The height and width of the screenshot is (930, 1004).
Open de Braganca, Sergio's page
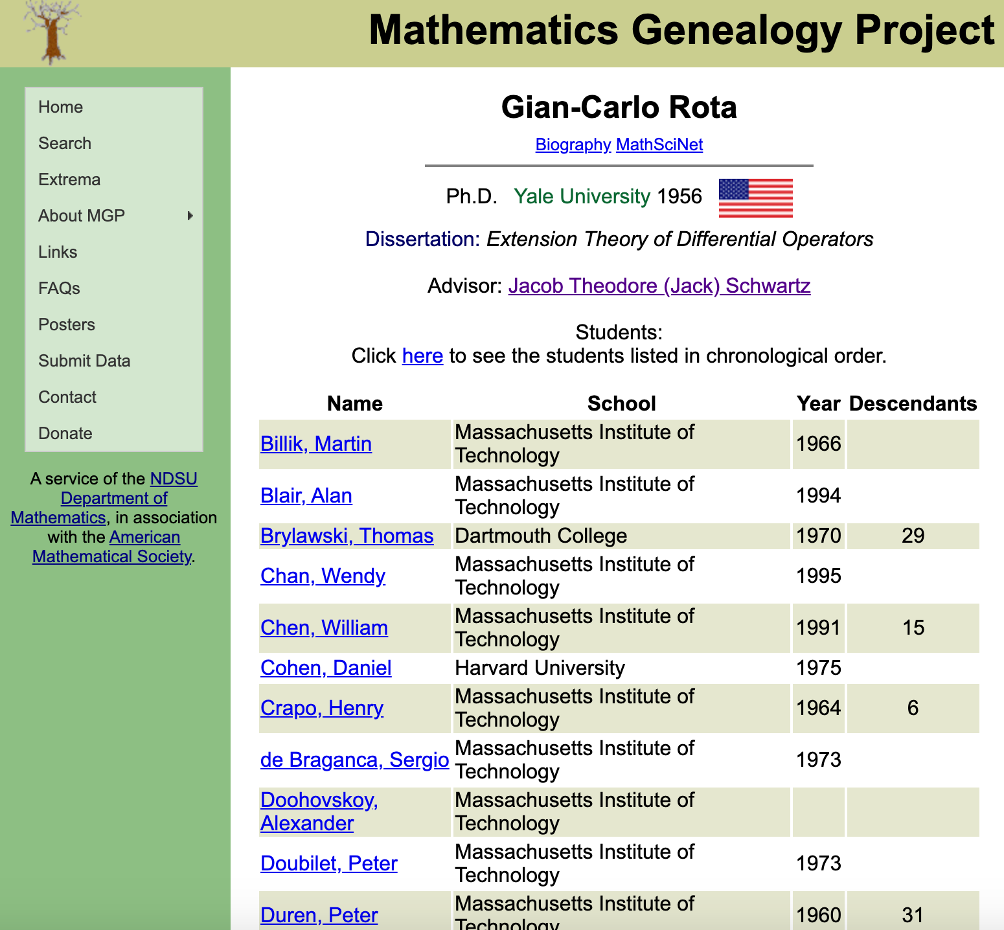[354, 760]
